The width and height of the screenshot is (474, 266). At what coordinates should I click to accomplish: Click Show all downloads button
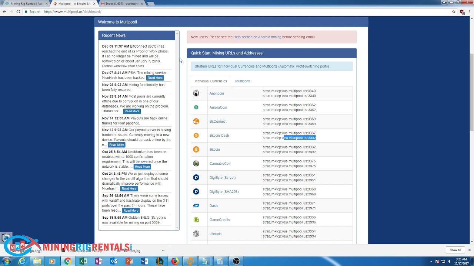point(455,250)
